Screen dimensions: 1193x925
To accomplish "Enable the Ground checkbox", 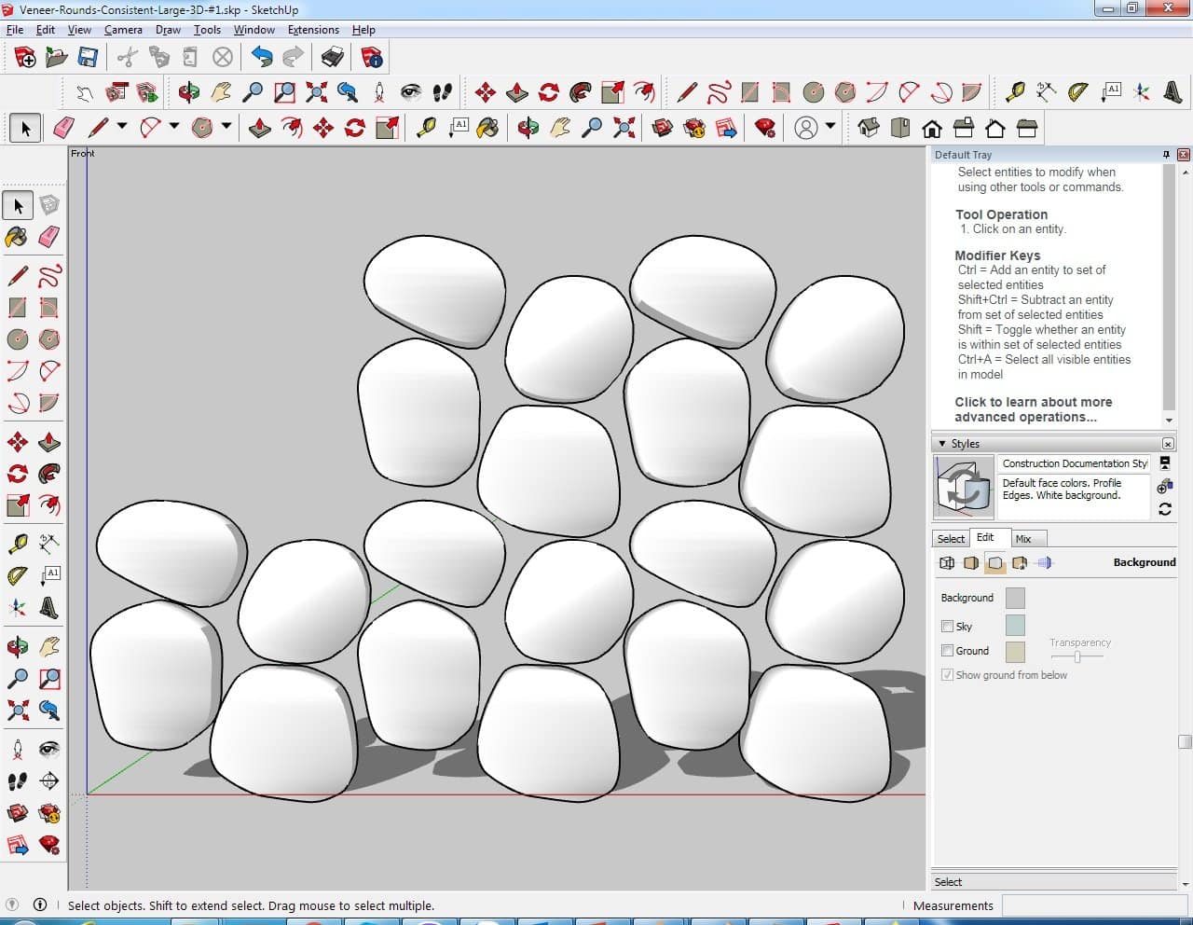I will pos(947,651).
